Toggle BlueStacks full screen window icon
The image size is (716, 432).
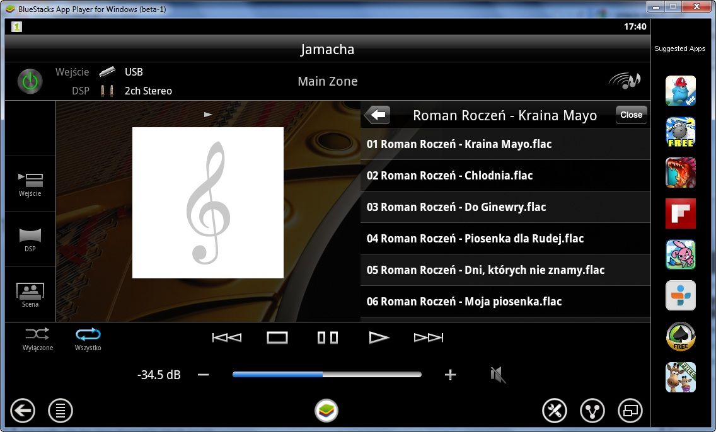pyautogui.click(x=630, y=411)
